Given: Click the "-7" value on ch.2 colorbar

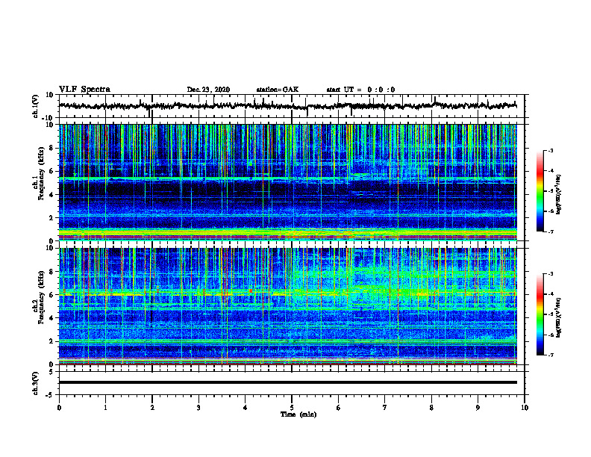Looking at the screenshot, I should (x=550, y=355).
